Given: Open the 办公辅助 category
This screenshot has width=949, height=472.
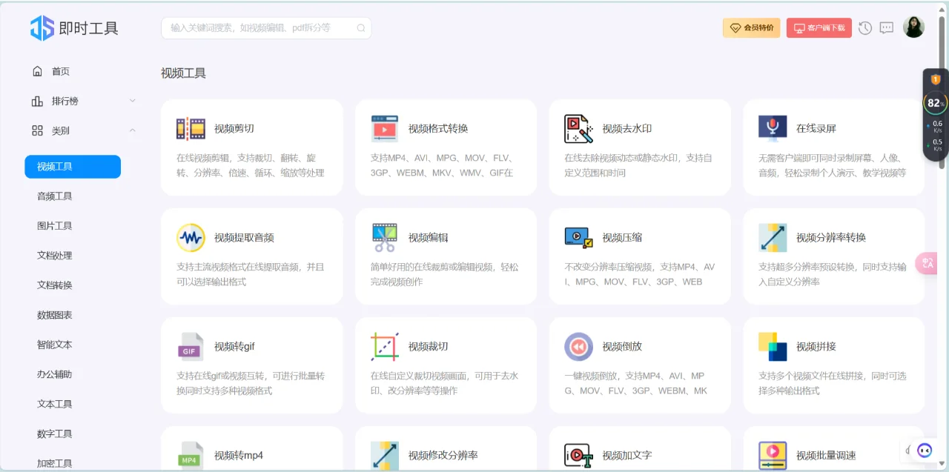Looking at the screenshot, I should [55, 374].
